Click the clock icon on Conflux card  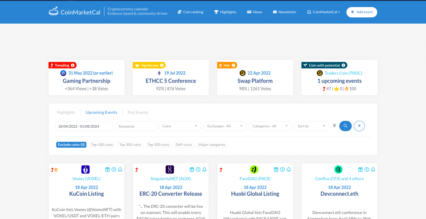click(x=367, y=170)
